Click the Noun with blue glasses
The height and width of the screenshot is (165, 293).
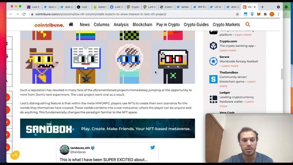pos(129,64)
